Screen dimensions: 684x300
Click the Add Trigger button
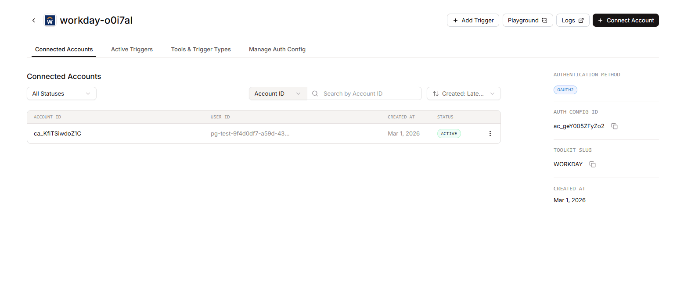point(473,20)
